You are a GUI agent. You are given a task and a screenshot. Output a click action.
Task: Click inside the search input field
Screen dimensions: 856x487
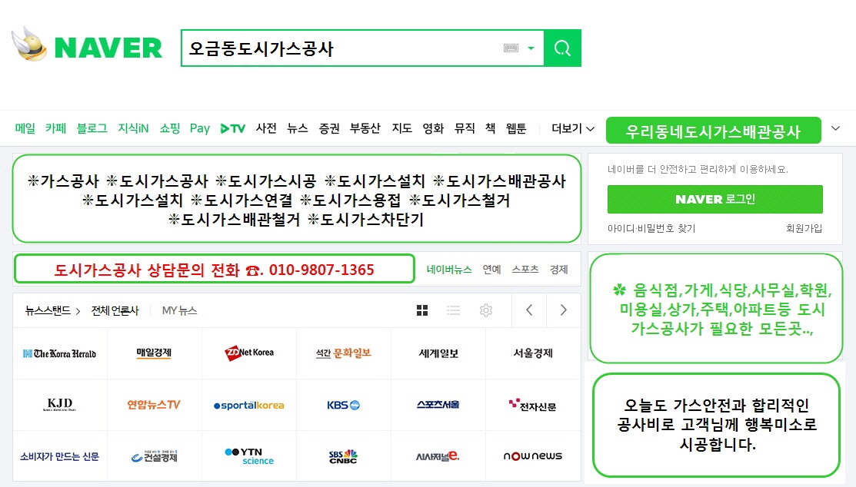tap(341, 48)
